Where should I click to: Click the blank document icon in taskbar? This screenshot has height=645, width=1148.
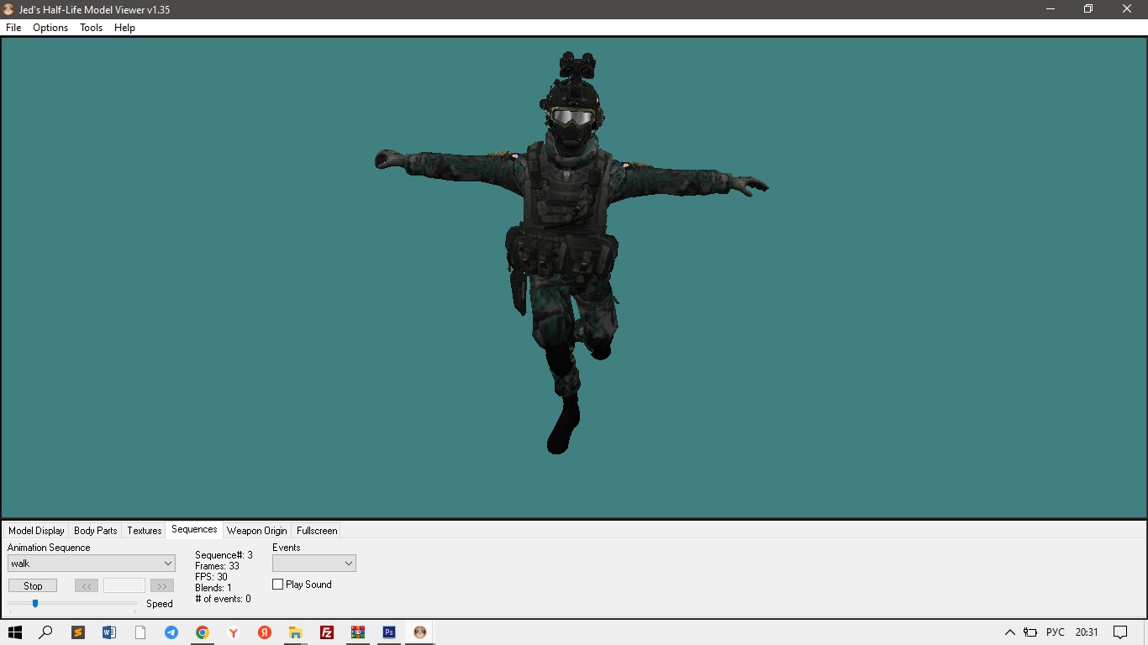(x=140, y=632)
